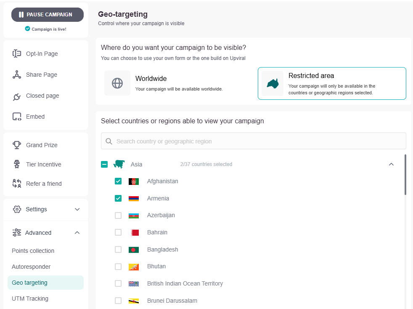This screenshot has width=413, height=309.
Task: Click the green campaign live checkmark icon
Action: click(27, 29)
